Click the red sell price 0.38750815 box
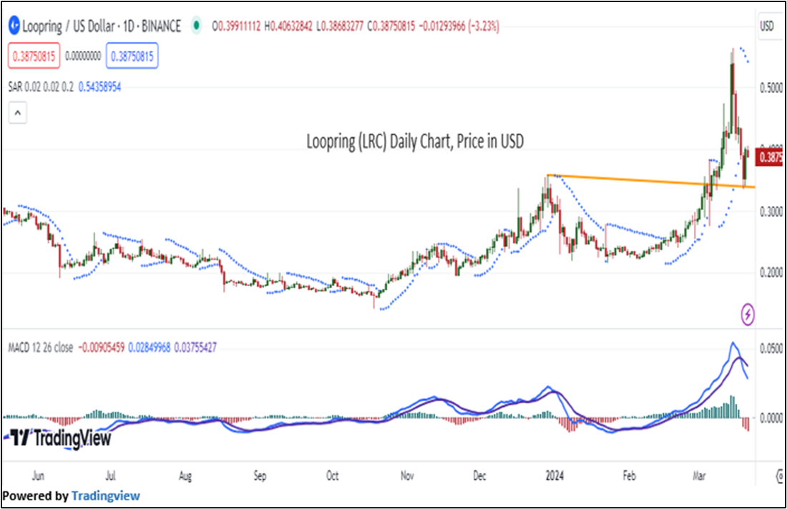 [x=34, y=56]
